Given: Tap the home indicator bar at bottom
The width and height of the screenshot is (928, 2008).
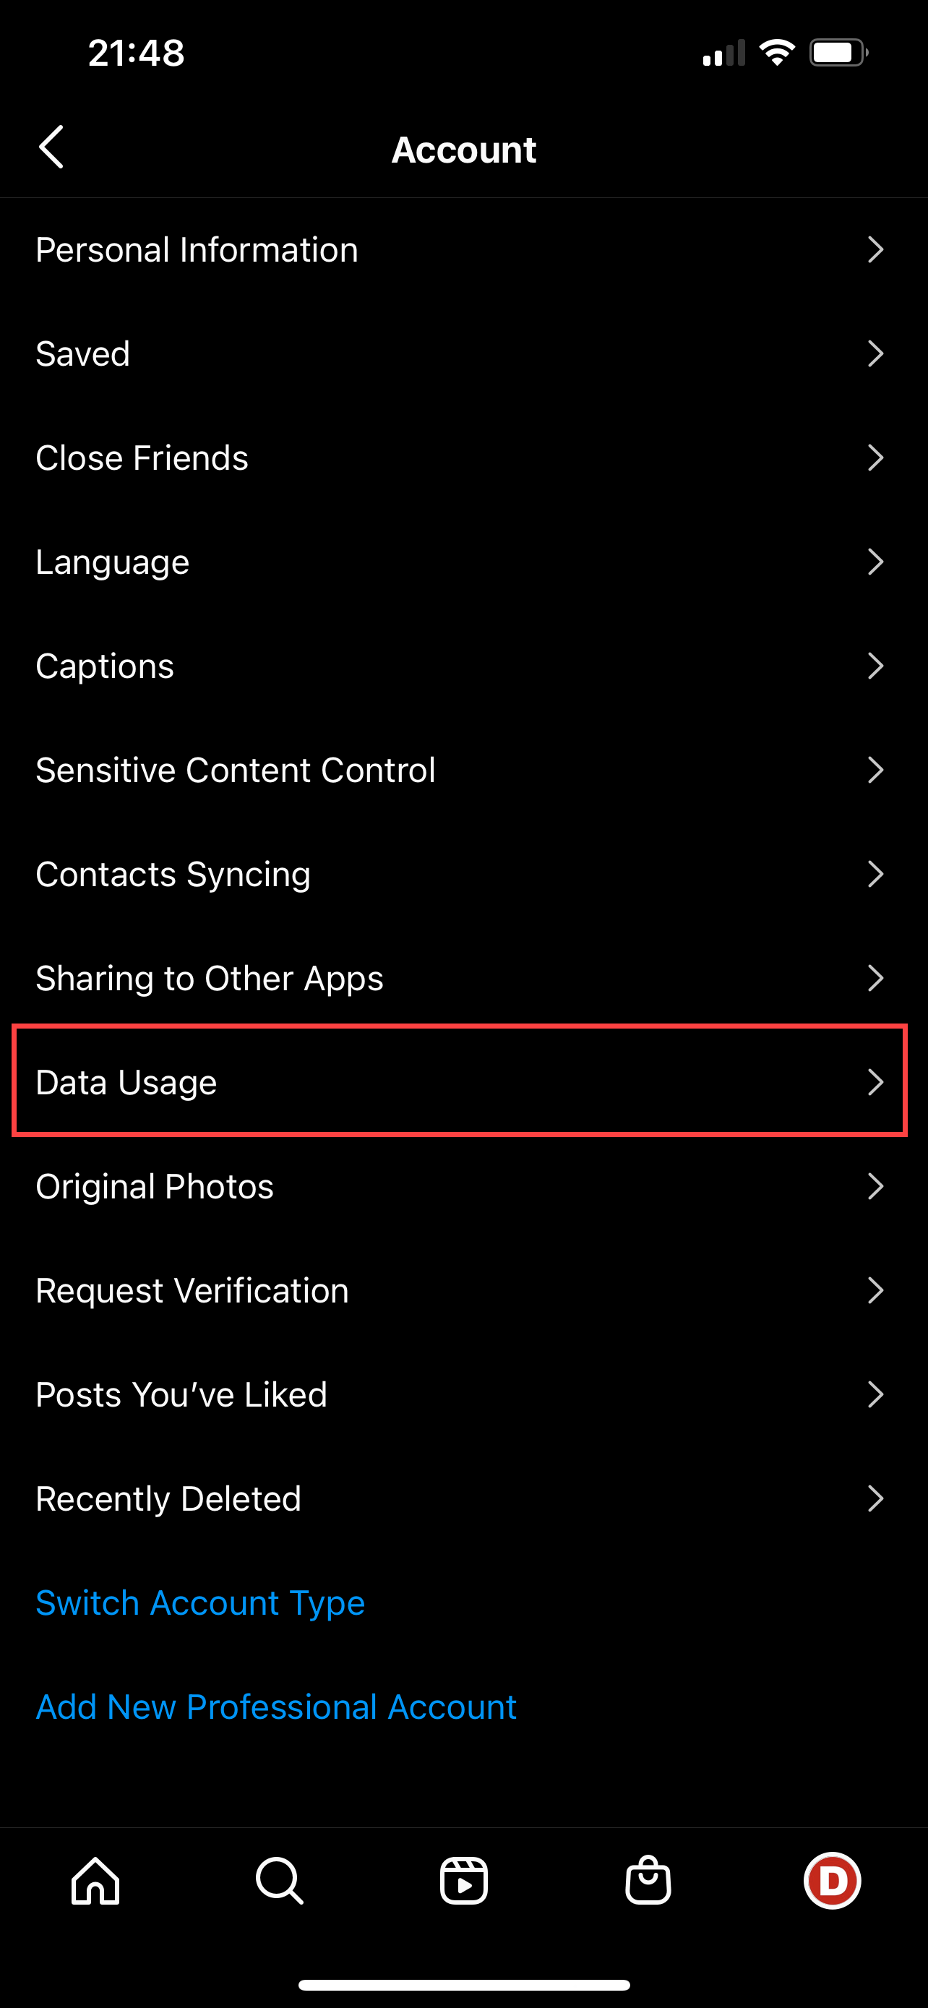Looking at the screenshot, I should click(463, 1983).
